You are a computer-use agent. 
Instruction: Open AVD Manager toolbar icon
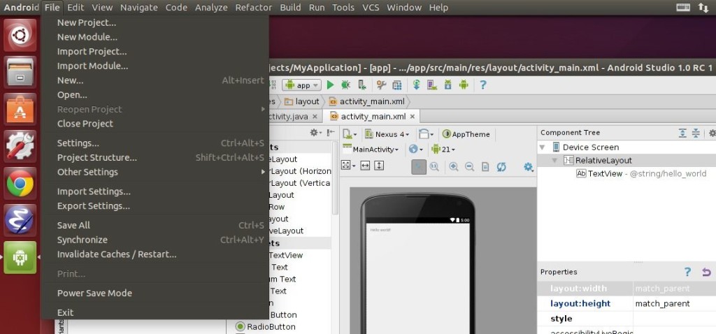coord(432,85)
